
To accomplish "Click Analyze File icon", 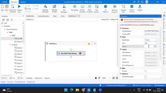I will 123,6.
